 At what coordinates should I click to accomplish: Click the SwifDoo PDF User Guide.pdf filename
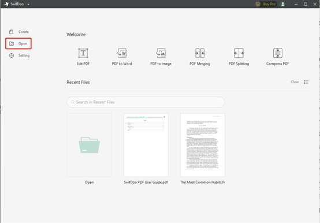tap(146, 183)
